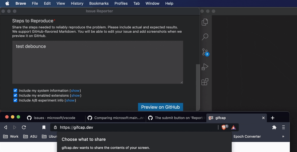Screen dimensions: 297x152
Task: Open the Edit menu
Action: click(47, 3)
